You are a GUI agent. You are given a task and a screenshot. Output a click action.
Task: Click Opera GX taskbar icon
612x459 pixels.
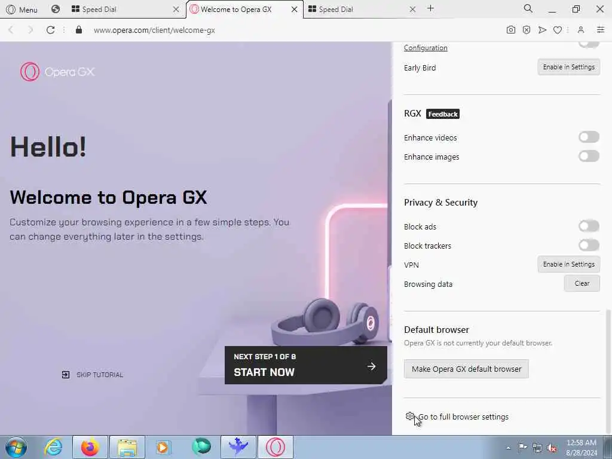[x=276, y=447]
